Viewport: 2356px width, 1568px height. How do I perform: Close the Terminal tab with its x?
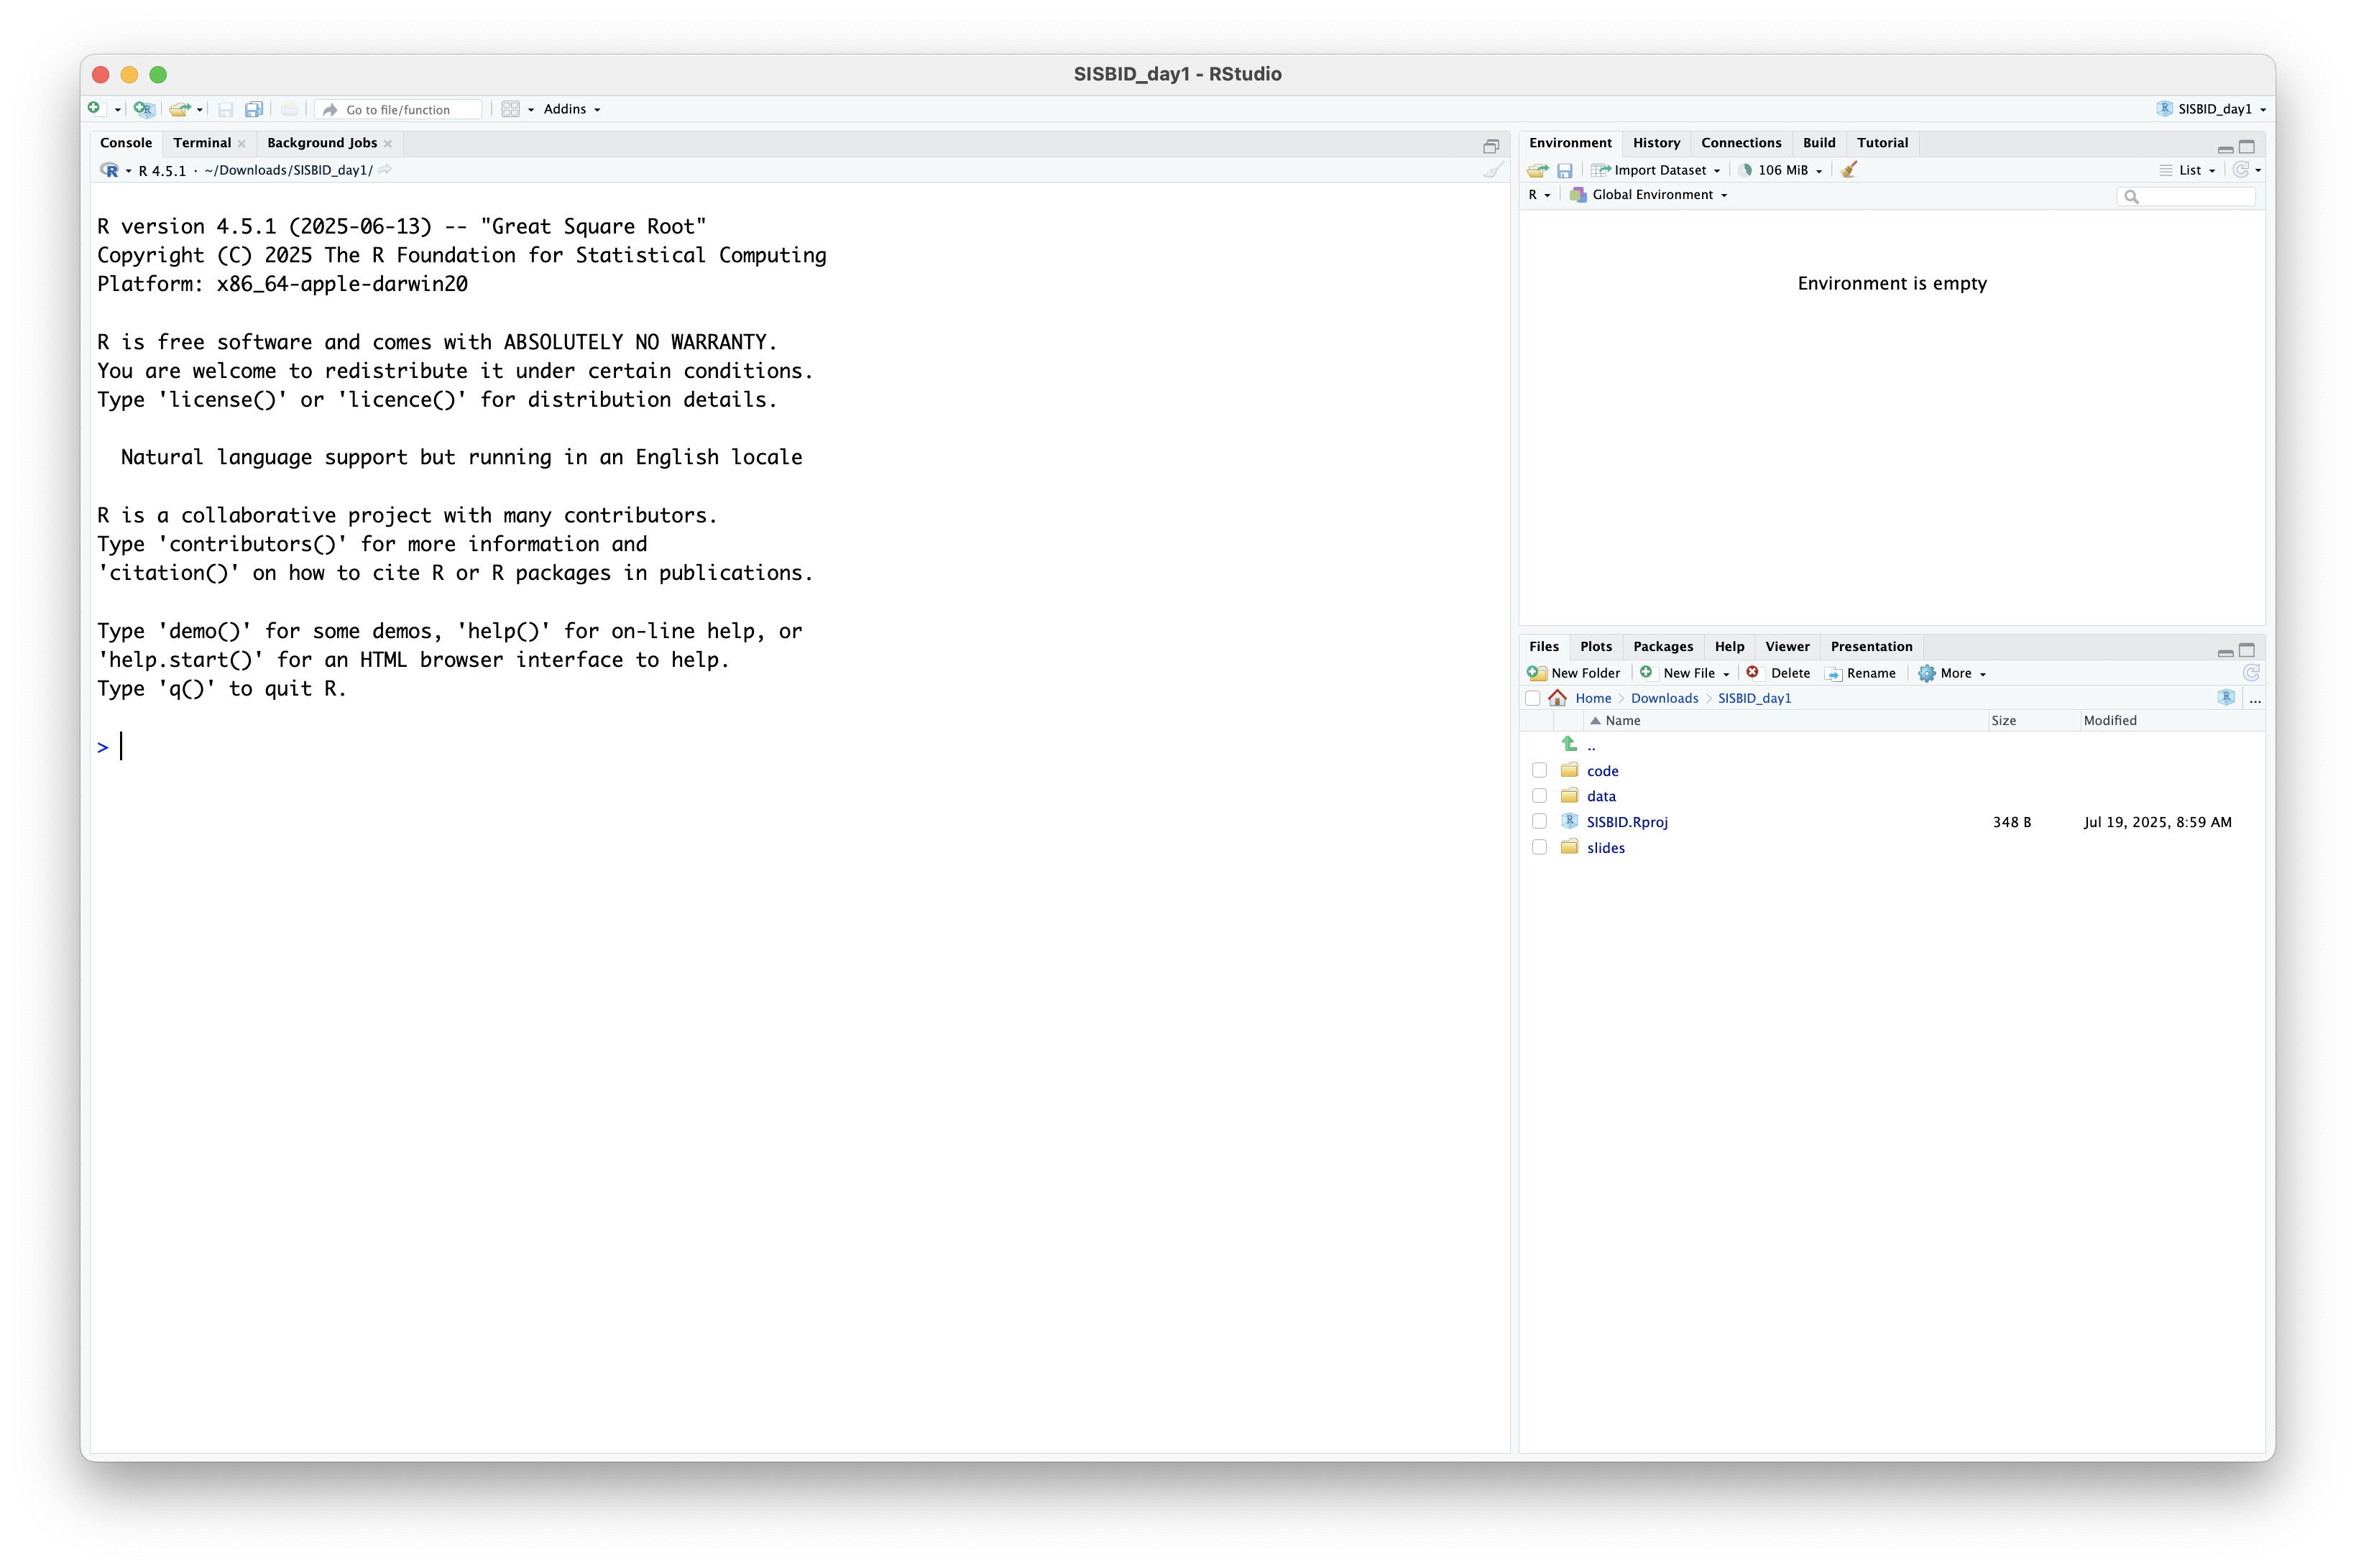tap(242, 144)
